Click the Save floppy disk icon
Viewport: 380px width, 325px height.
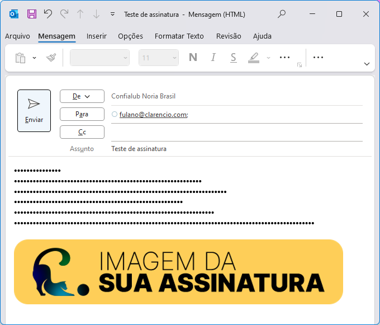click(x=32, y=14)
